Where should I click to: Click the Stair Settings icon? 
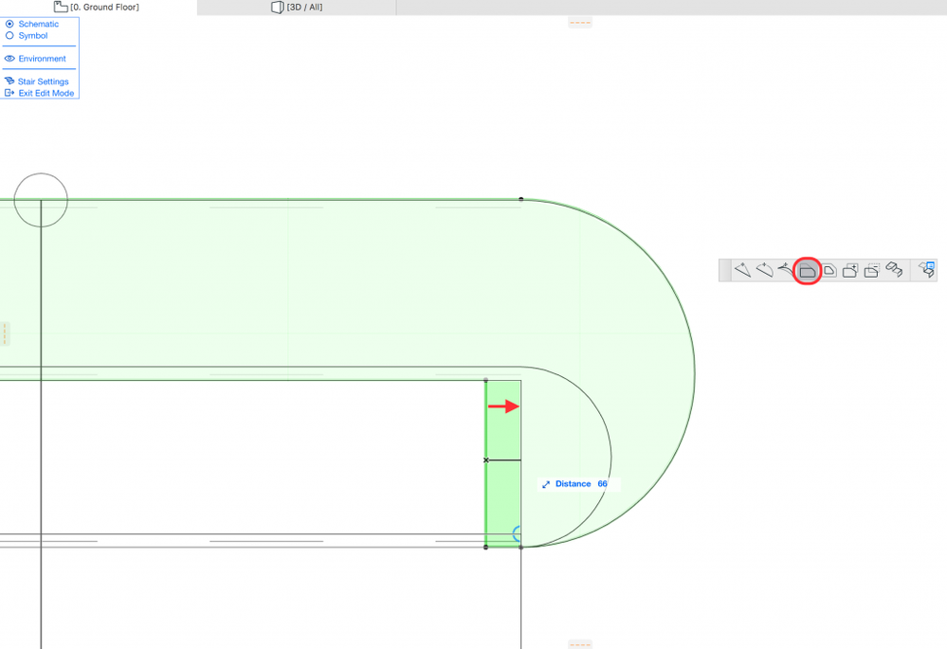tap(9, 81)
